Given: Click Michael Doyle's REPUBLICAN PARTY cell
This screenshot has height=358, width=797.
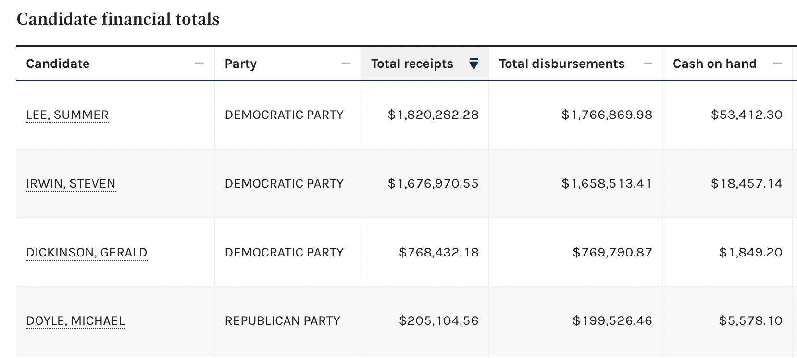Looking at the screenshot, I should coord(282,321).
